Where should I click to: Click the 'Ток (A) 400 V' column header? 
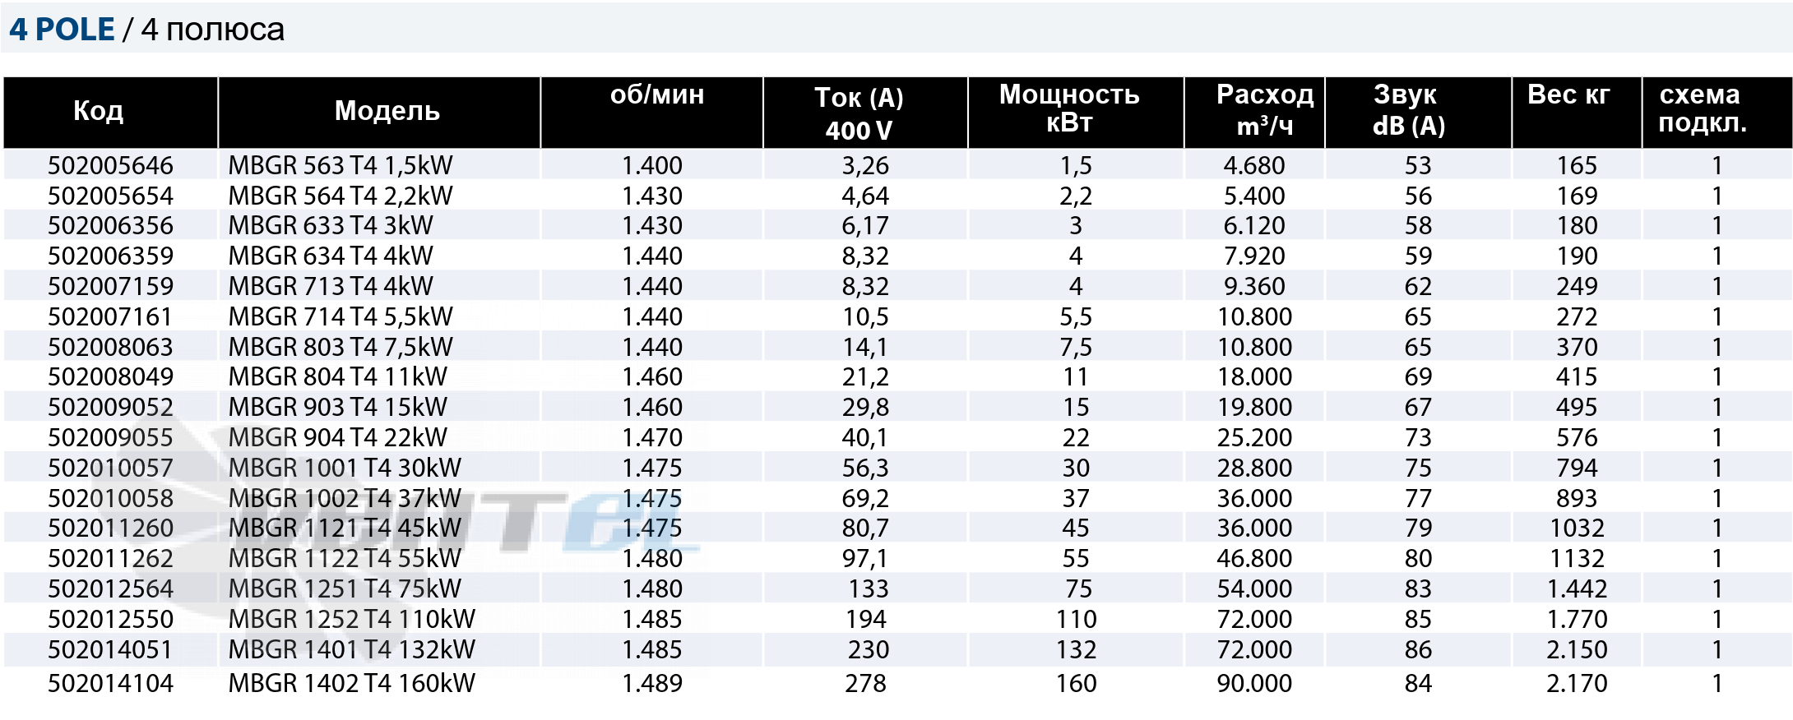coord(859,113)
